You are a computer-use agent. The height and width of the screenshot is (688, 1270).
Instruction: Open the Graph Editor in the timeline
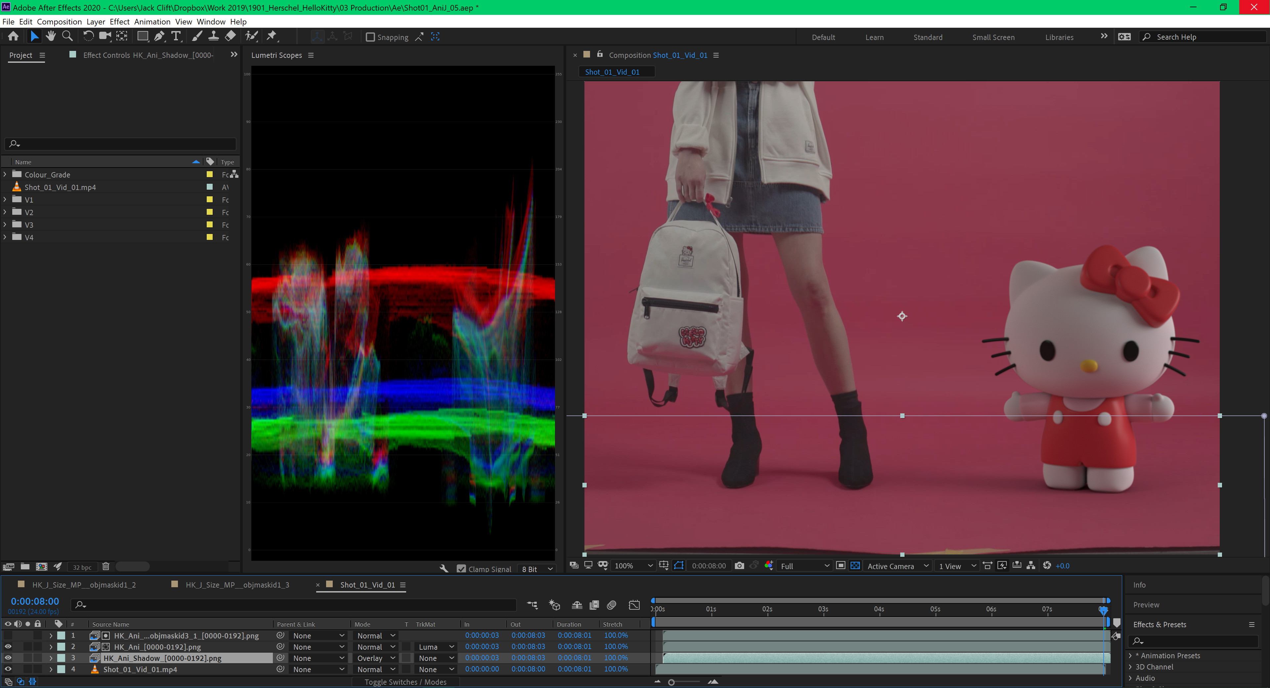coord(634,605)
